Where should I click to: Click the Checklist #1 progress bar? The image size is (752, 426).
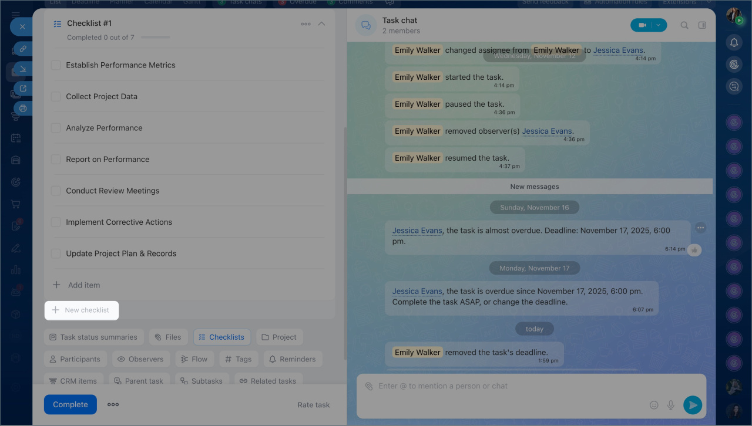pyautogui.click(x=155, y=38)
